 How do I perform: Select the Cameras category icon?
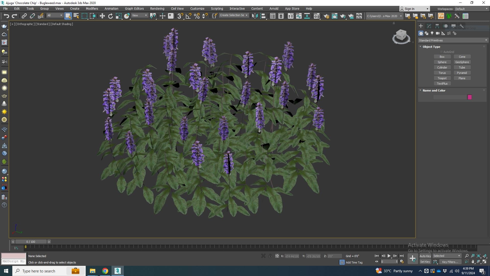(438, 33)
